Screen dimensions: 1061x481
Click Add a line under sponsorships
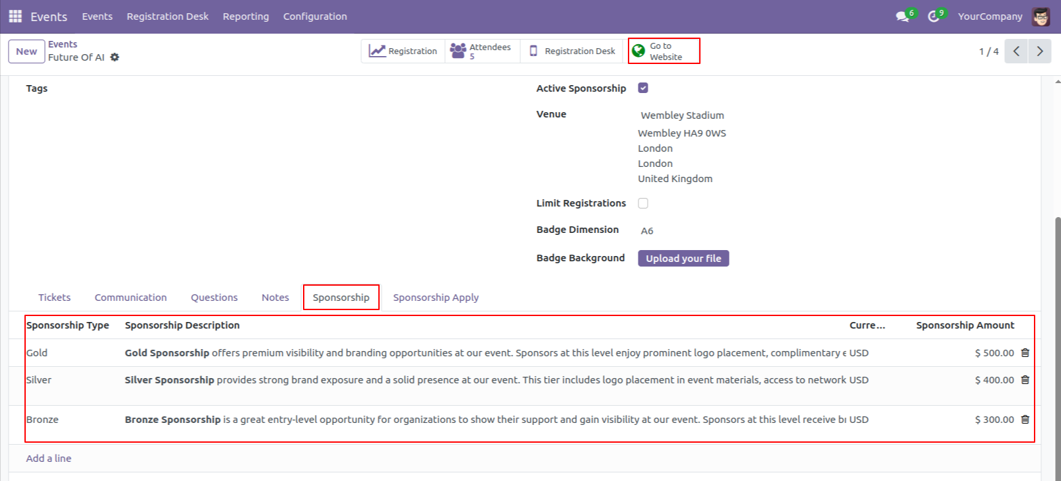pyautogui.click(x=48, y=458)
